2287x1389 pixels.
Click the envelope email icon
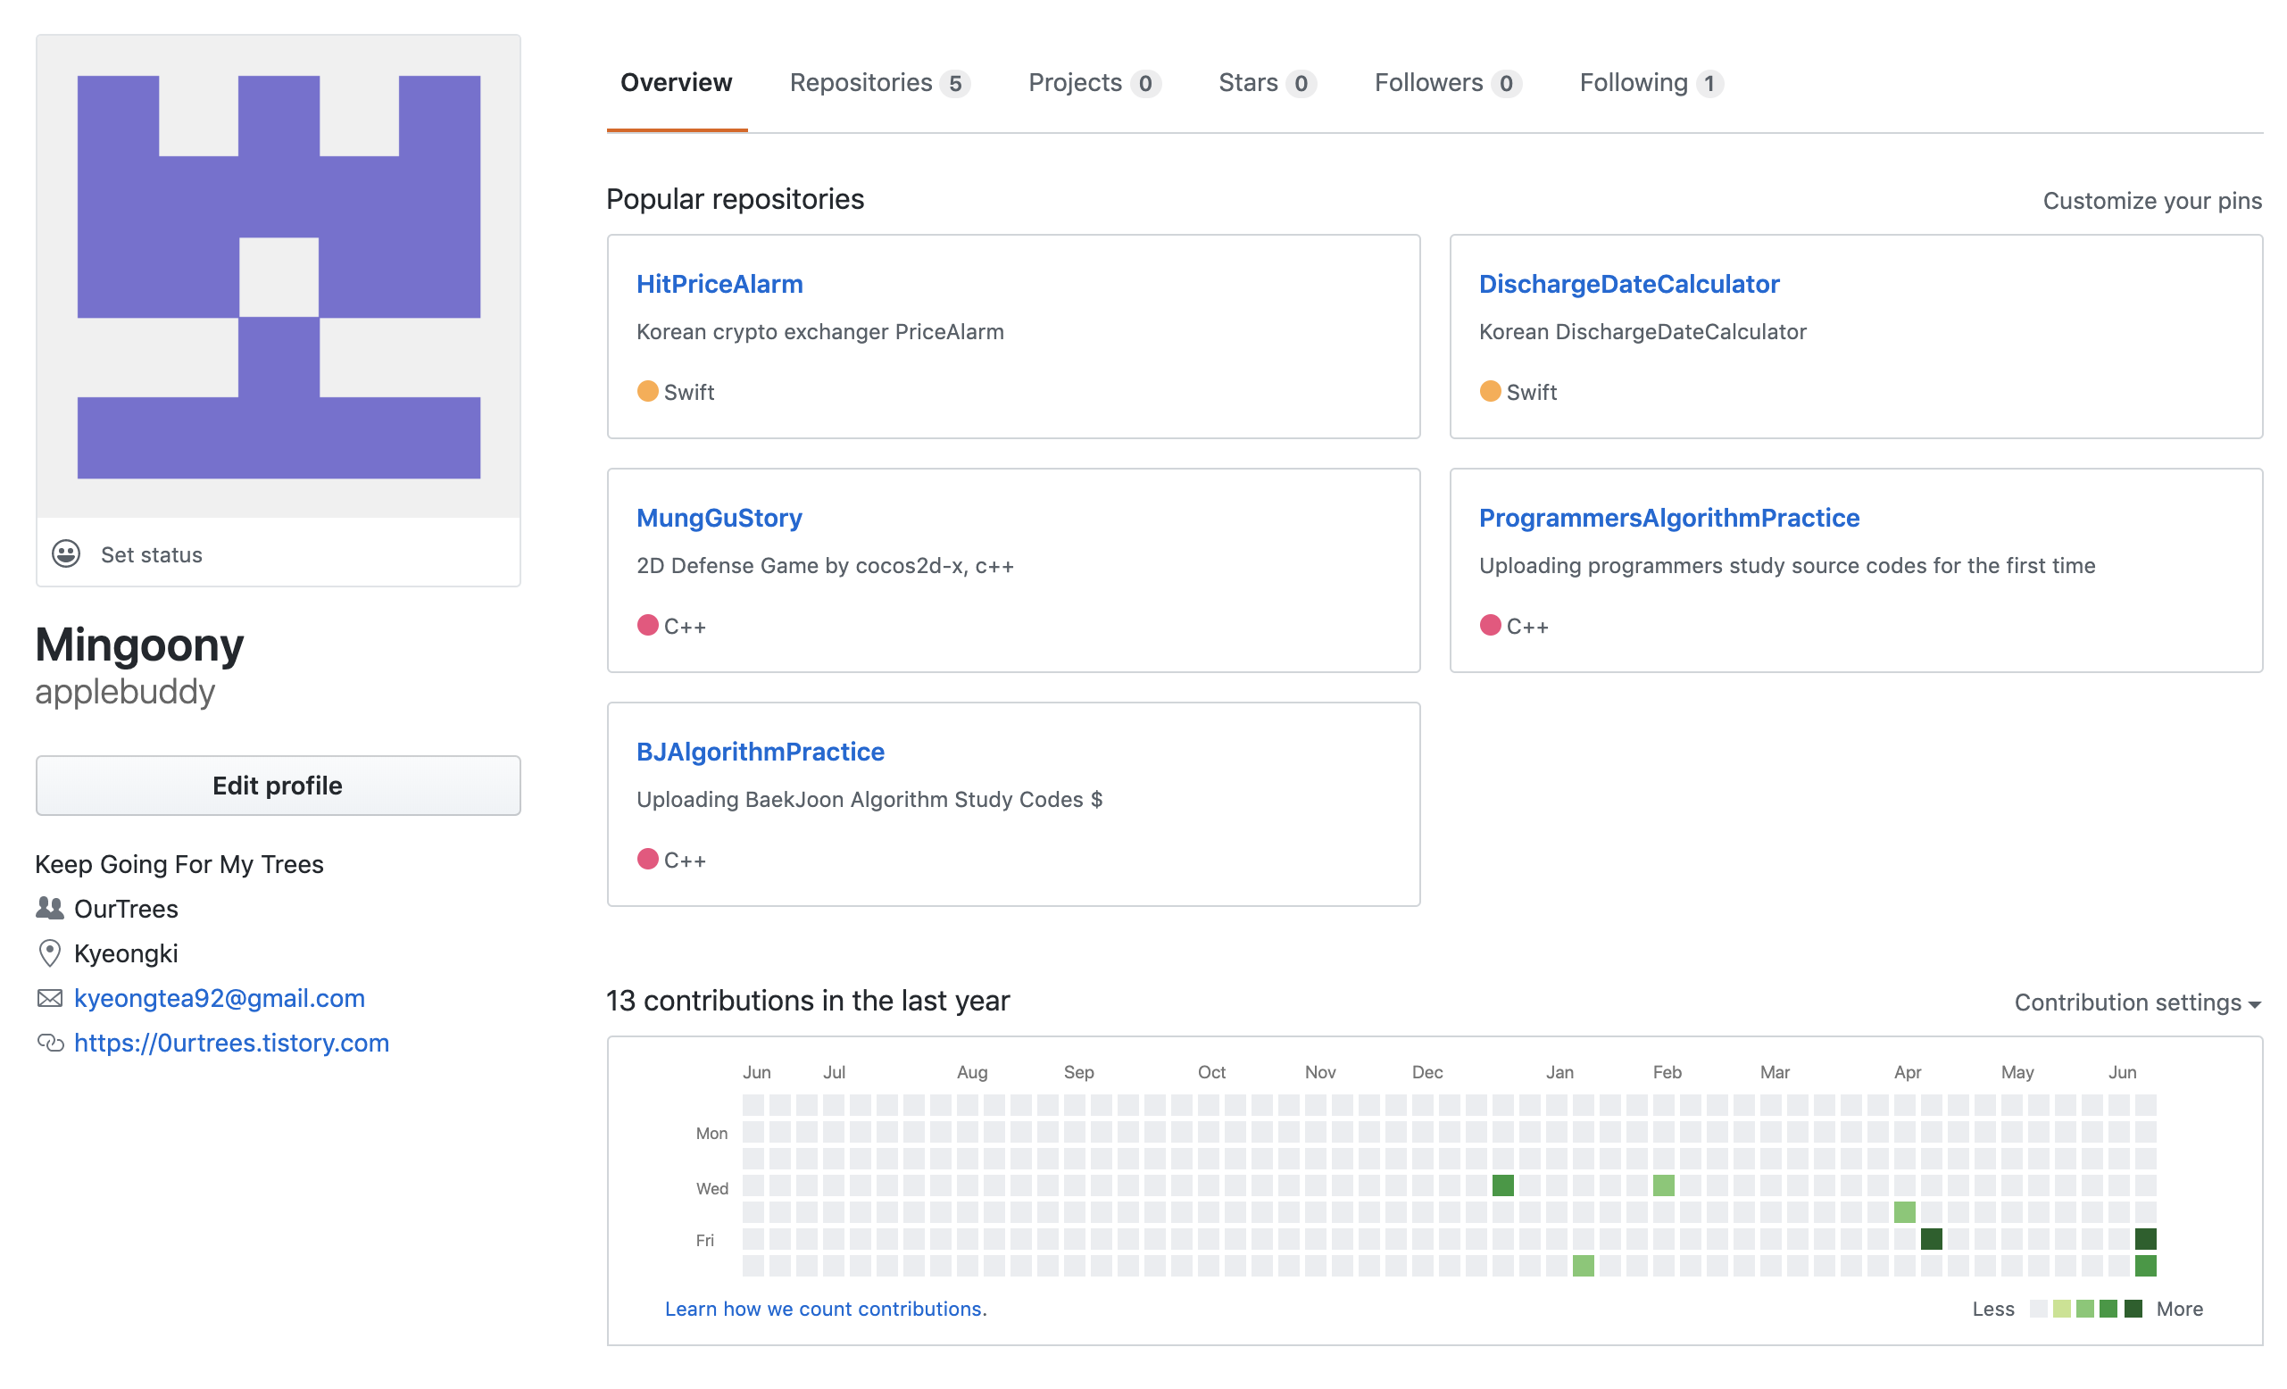coord(50,998)
